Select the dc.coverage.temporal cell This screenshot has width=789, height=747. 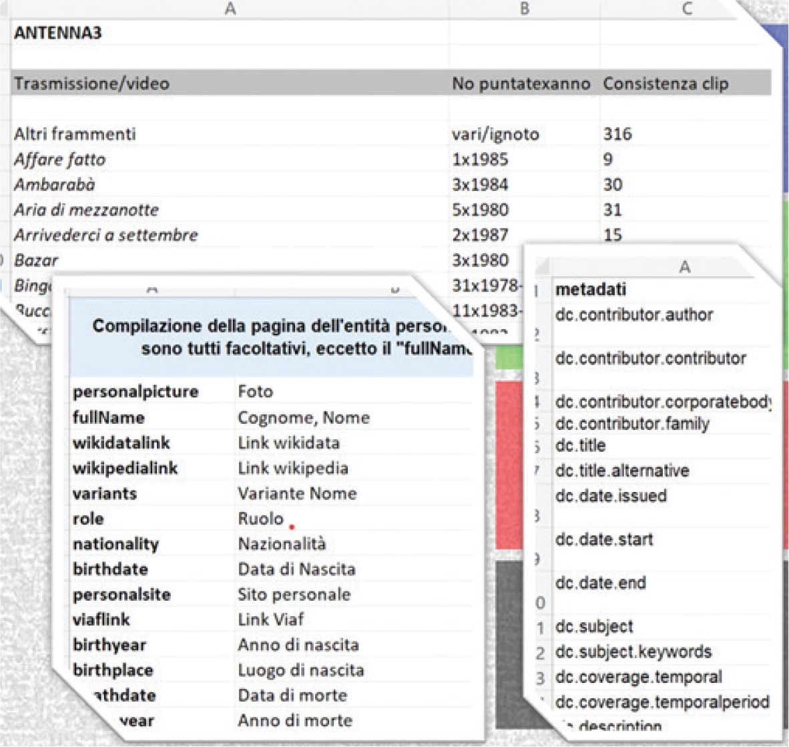[662, 677]
